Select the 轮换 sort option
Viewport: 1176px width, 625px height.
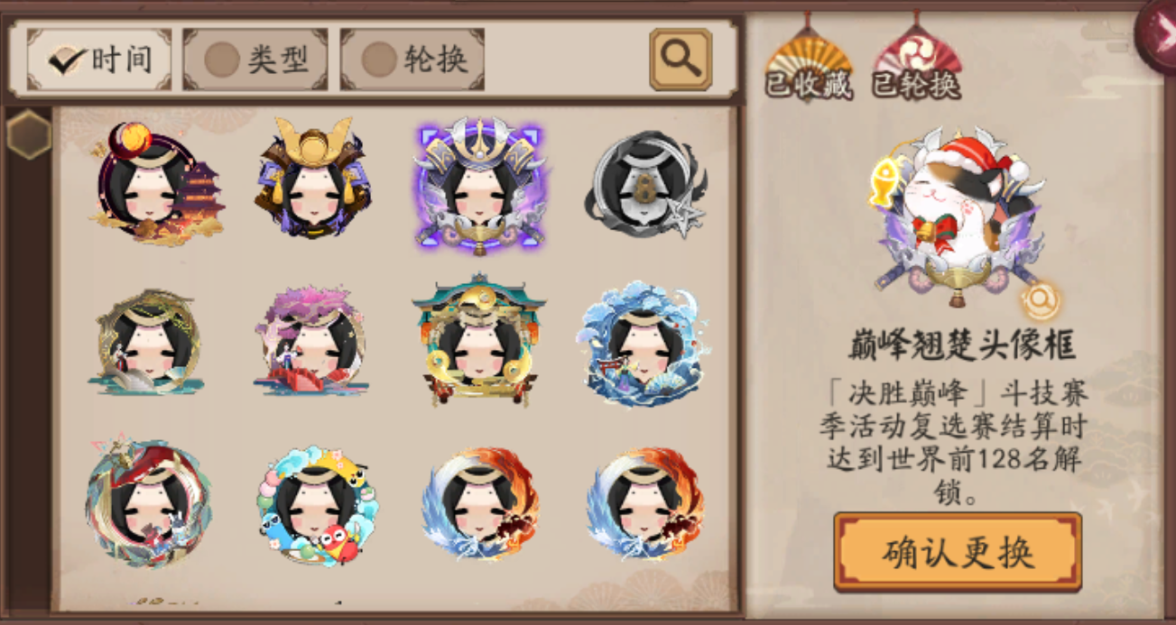pos(412,60)
